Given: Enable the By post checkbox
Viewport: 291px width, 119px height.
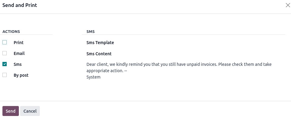Looking at the screenshot, I should pyautogui.click(x=5, y=75).
